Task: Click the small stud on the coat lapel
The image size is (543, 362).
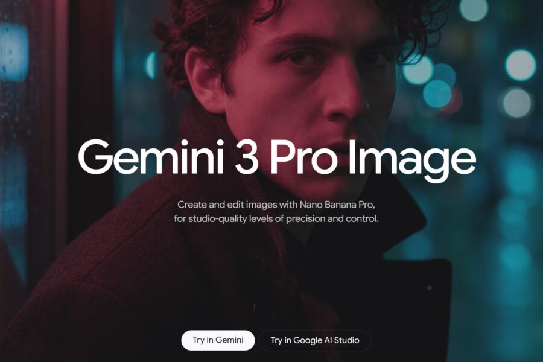Action: coord(430,288)
